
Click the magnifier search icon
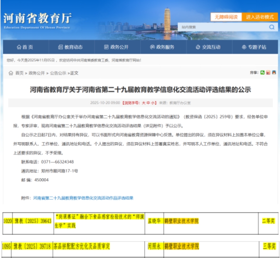point(272,27)
